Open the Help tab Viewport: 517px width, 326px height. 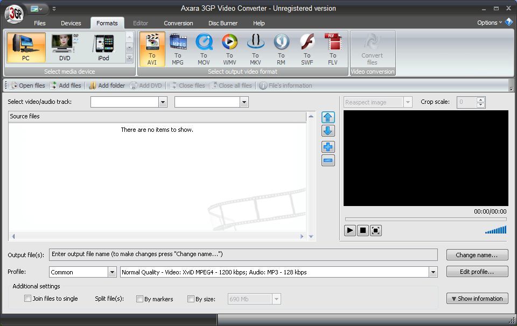coord(259,23)
